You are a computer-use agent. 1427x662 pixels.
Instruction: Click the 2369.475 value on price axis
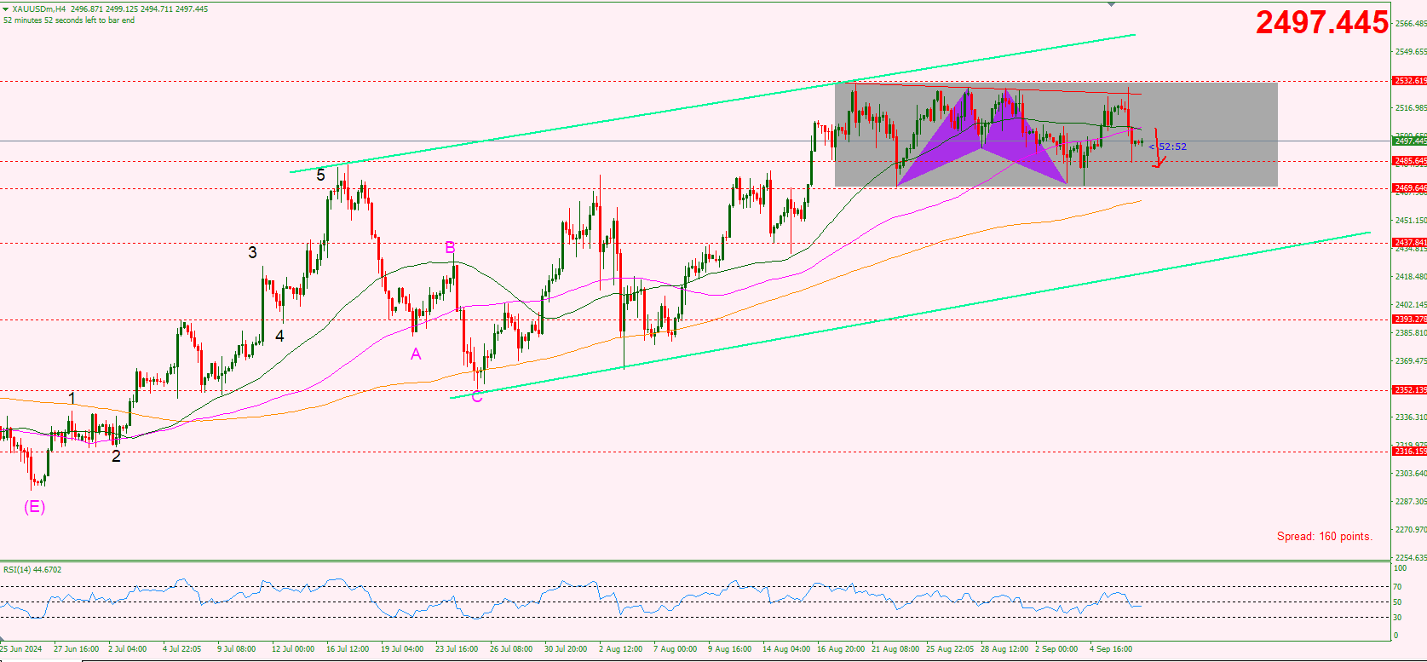[x=1411, y=361]
